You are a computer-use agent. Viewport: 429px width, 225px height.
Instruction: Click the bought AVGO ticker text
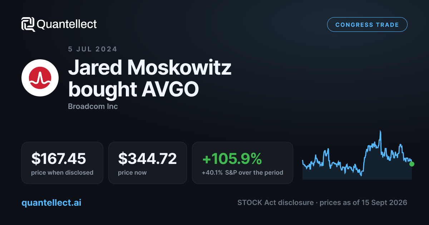coord(133,89)
